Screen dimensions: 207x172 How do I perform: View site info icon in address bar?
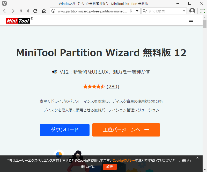(x=53, y=11)
